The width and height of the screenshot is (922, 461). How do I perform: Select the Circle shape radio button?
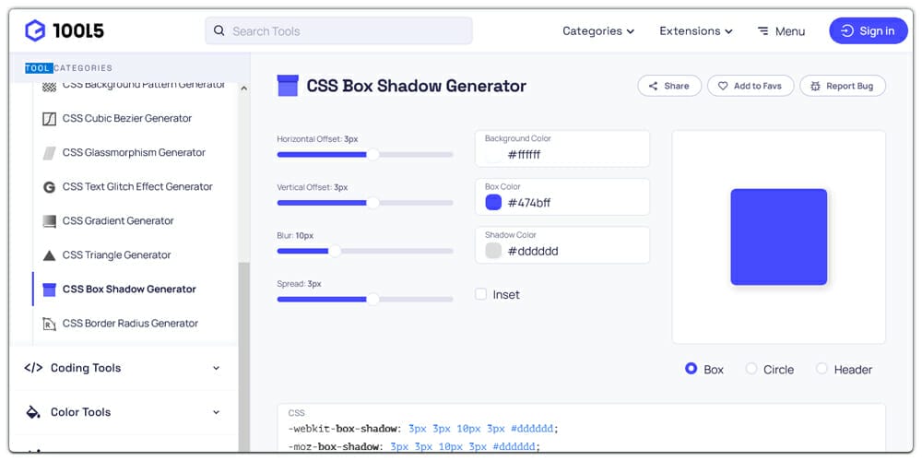pyautogui.click(x=751, y=369)
